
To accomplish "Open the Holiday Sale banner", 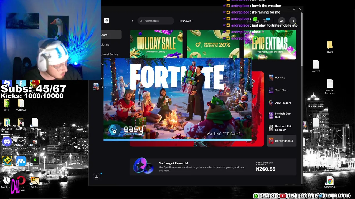I will tap(156, 44).
